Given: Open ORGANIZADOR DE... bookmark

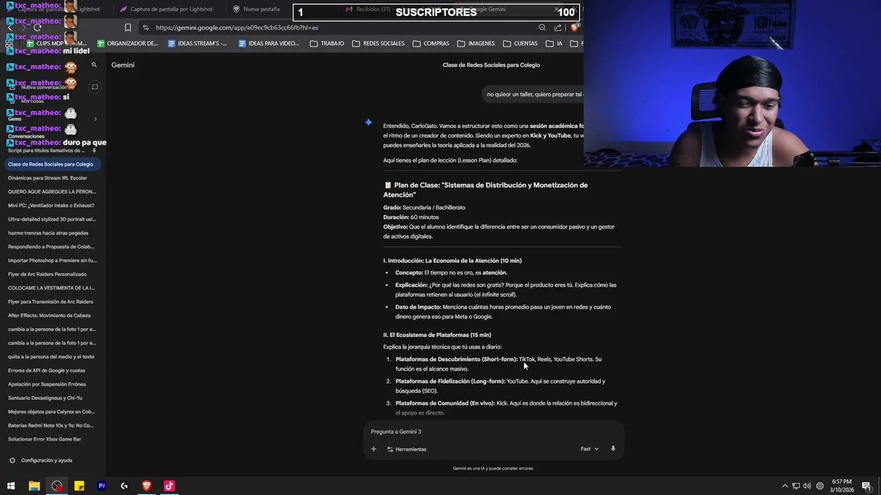Looking at the screenshot, I should [127, 43].
